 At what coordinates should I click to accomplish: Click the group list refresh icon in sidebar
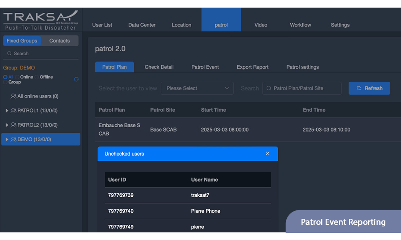coord(76,79)
